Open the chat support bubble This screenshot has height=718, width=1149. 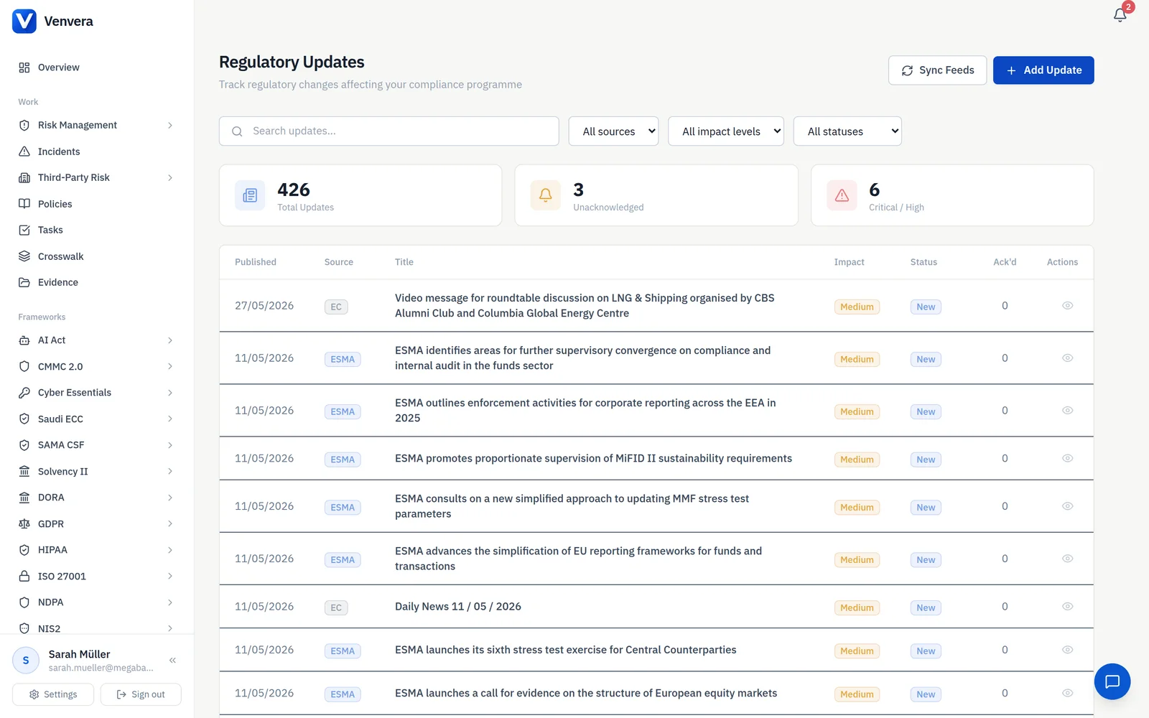coord(1112,681)
